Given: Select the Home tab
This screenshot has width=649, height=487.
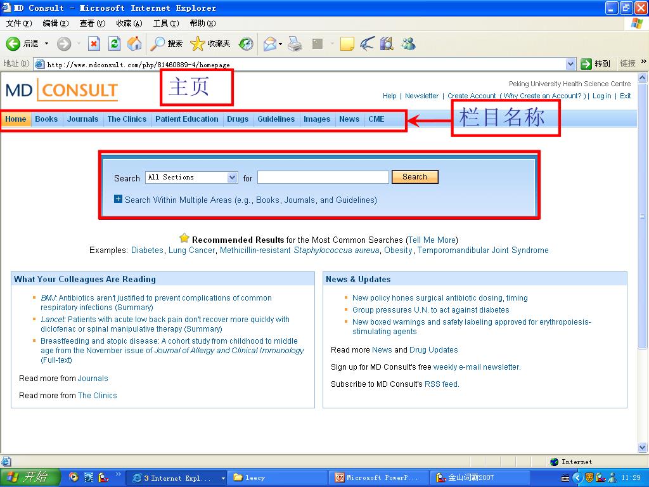Looking at the screenshot, I should (16, 119).
